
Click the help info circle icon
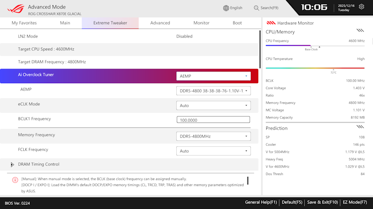(x=15, y=180)
